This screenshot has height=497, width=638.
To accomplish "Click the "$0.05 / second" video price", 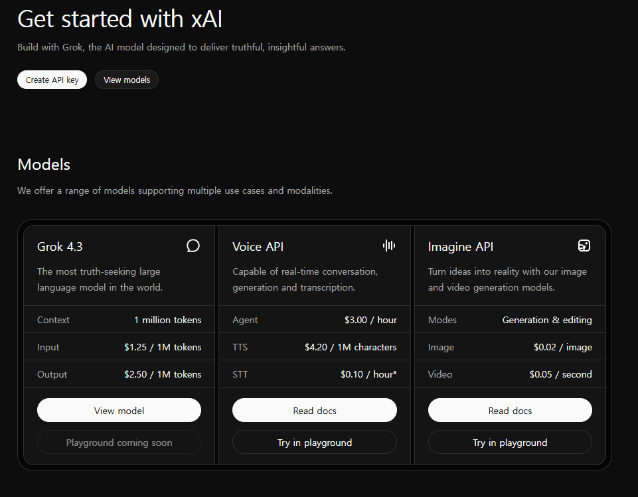I will click(561, 374).
